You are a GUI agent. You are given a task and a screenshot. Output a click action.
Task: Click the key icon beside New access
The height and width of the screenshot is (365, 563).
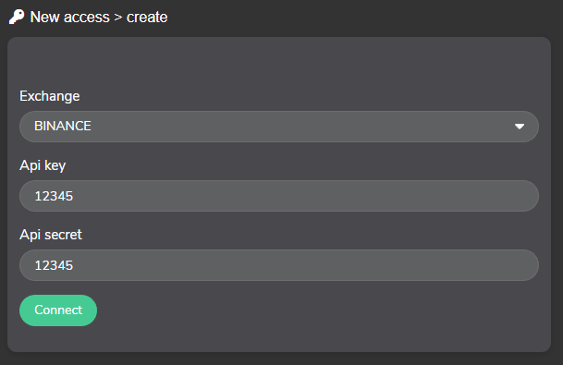pos(17,17)
